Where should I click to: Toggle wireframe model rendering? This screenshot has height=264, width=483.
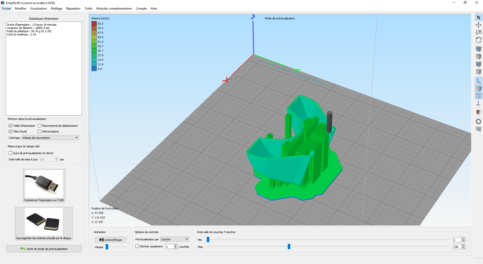tap(478, 96)
